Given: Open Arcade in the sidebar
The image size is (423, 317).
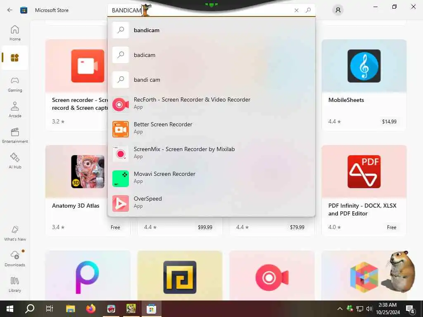Looking at the screenshot, I should tap(15, 110).
